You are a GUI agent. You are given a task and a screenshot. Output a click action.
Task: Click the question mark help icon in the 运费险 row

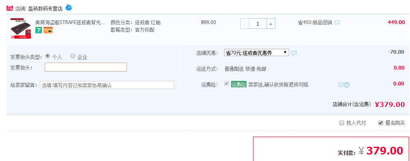tap(347, 85)
